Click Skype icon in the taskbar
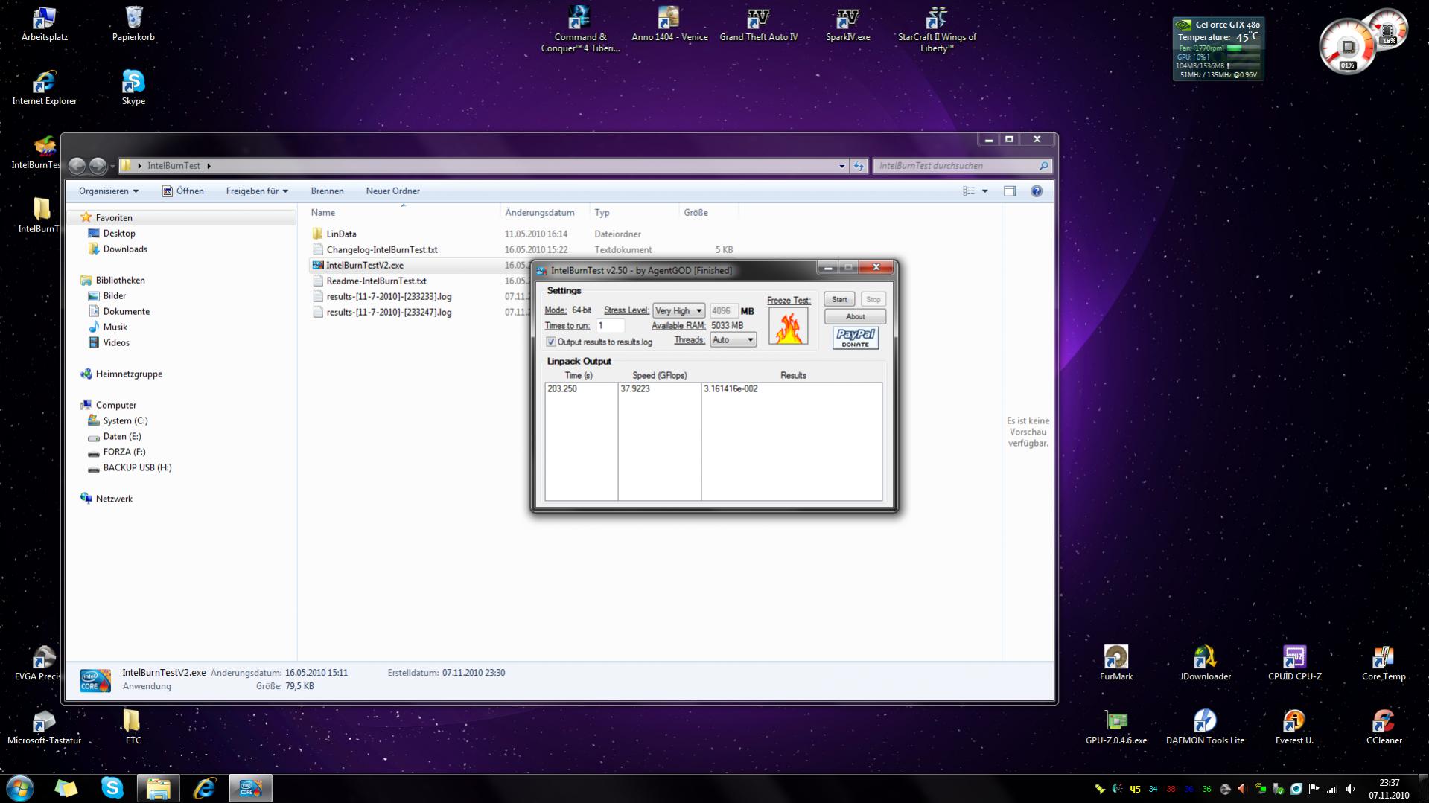 (112, 787)
